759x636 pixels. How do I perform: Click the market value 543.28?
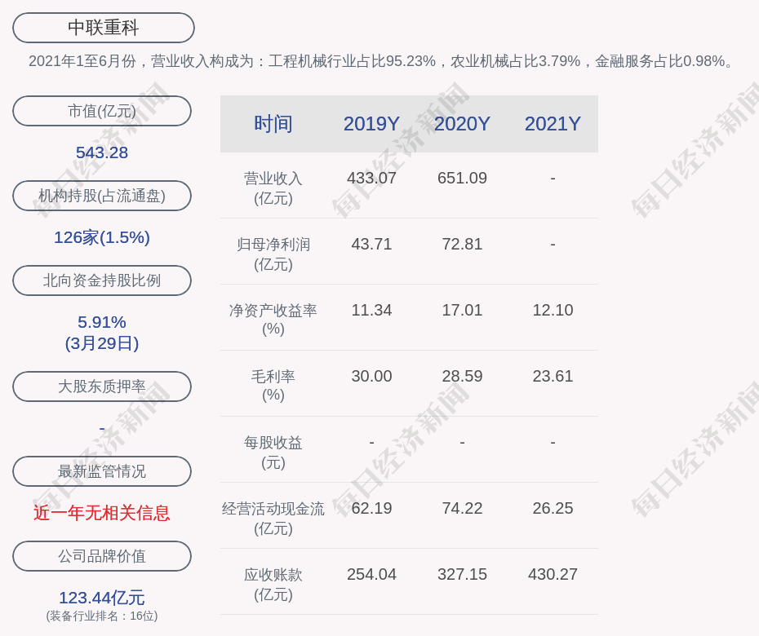coord(102,152)
